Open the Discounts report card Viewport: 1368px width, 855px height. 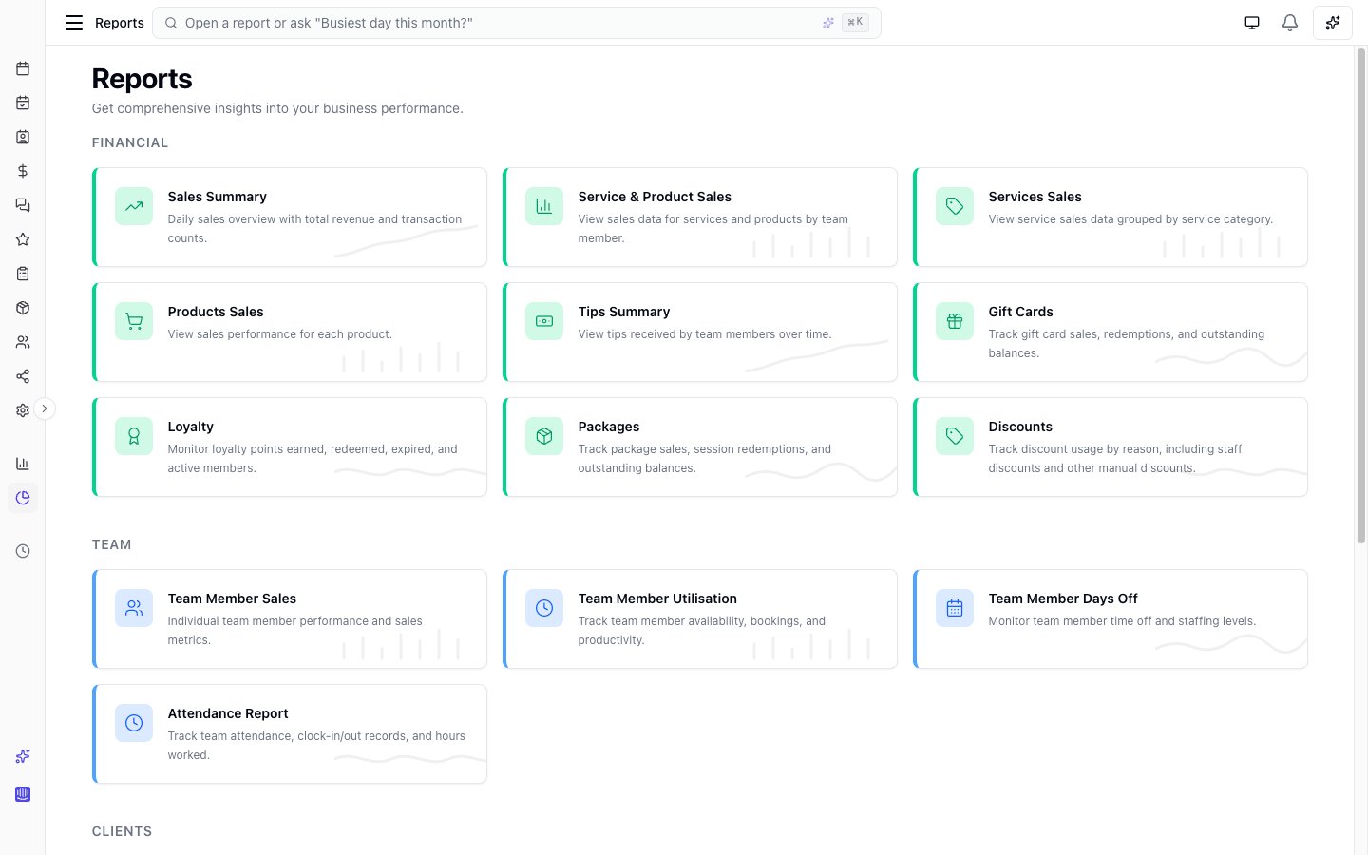pyautogui.click(x=1111, y=447)
